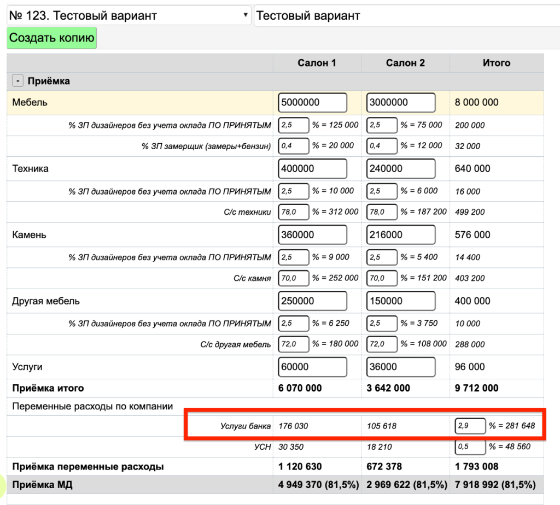Image resolution: width=560 pixels, height=505 pixels.
Task: Open the № 123 Тестовый вариант dropdown
Action: pyautogui.click(x=128, y=16)
